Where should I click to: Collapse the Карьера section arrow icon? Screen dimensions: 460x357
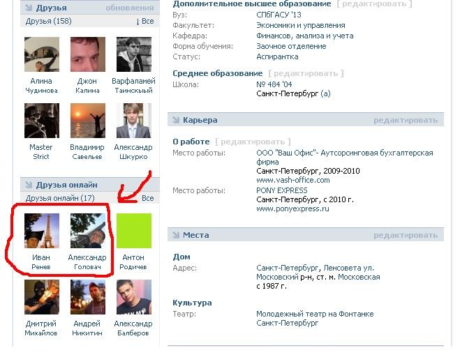tap(176, 120)
